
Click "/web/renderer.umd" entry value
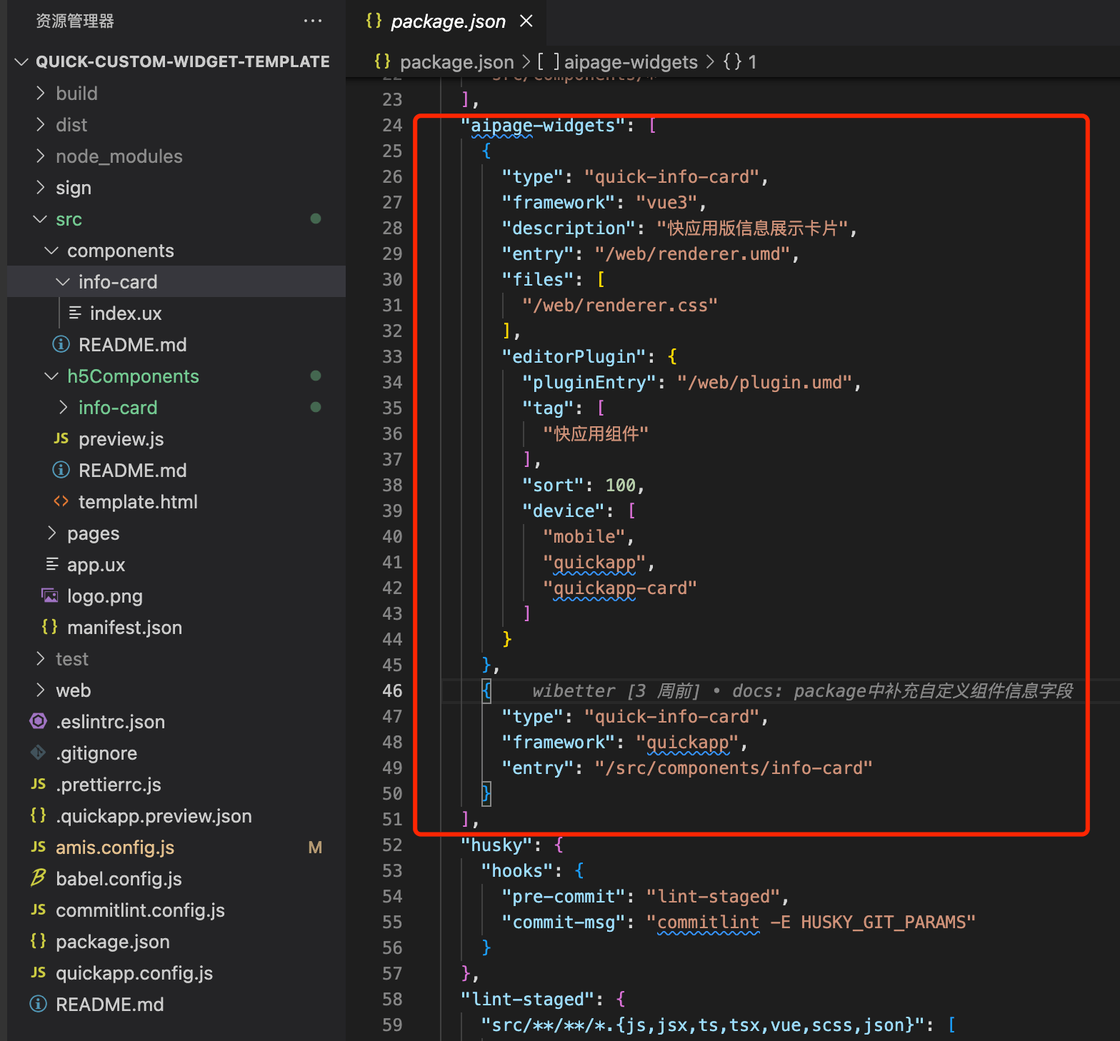tap(692, 254)
